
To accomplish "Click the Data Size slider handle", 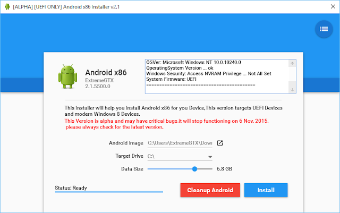I will pos(194,169).
